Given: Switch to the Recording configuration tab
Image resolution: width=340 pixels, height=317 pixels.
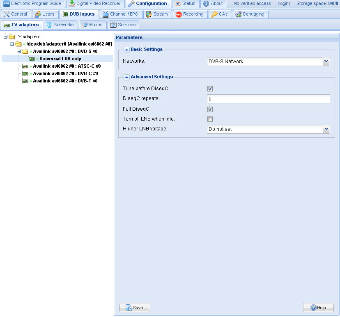Looking at the screenshot, I should point(190,14).
